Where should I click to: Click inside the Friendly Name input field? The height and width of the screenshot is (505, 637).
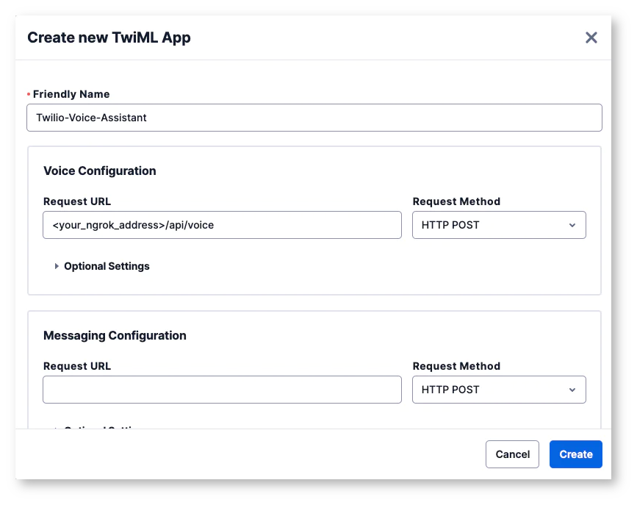(314, 118)
